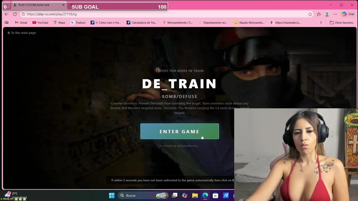Open the Otros favoritos folder
Image resolution: width=358 pixels, height=201 pixels.
[341, 23]
